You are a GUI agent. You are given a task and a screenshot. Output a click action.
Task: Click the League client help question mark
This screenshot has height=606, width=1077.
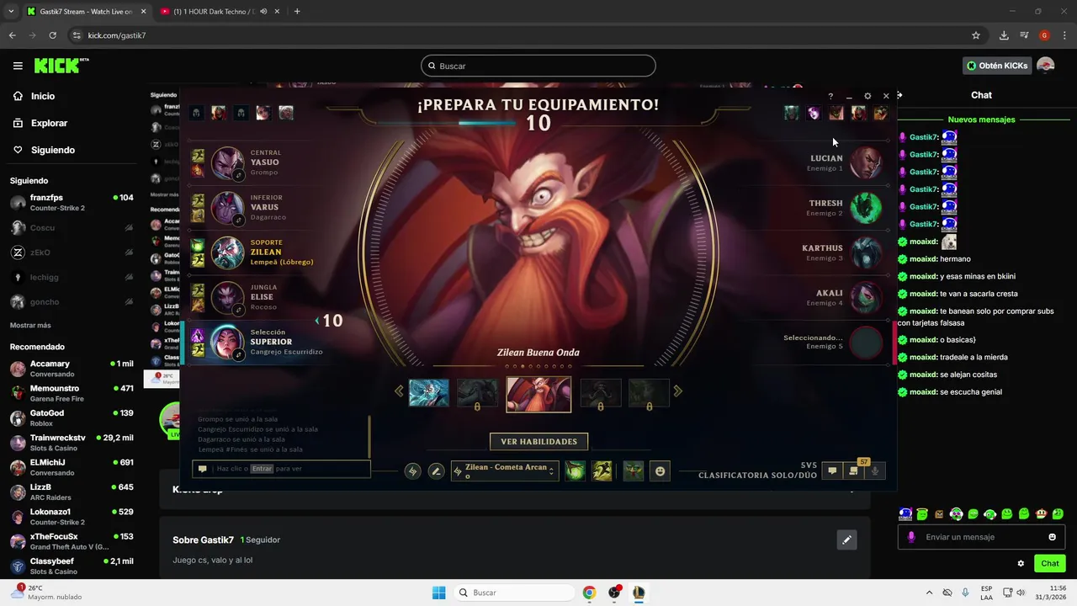pos(830,96)
